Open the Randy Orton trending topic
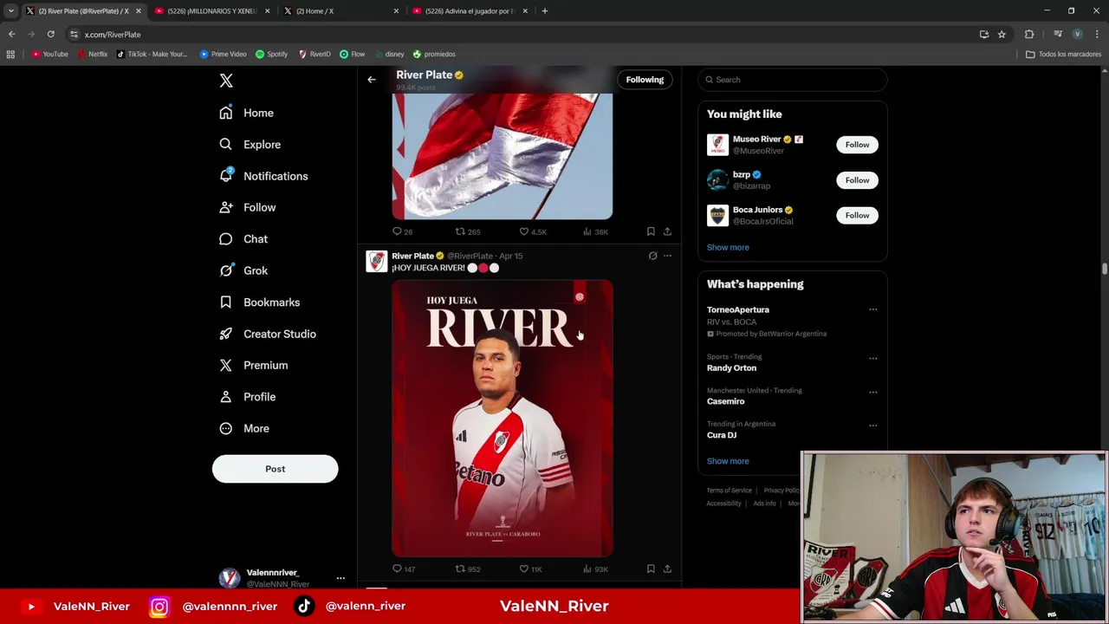This screenshot has height=624, width=1109. (731, 367)
